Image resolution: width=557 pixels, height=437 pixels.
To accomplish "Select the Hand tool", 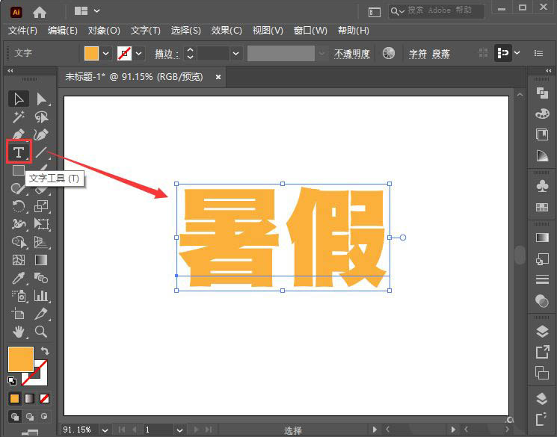I will point(19,332).
